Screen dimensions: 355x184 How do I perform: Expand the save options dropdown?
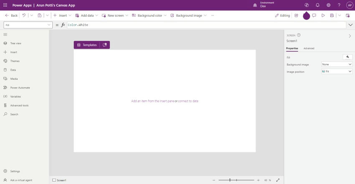(340, 15)
